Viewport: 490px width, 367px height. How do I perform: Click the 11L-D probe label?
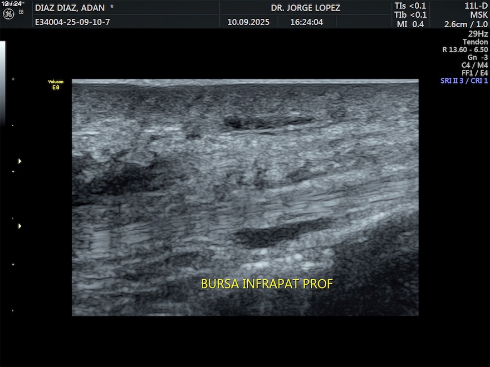pos(476,6)
